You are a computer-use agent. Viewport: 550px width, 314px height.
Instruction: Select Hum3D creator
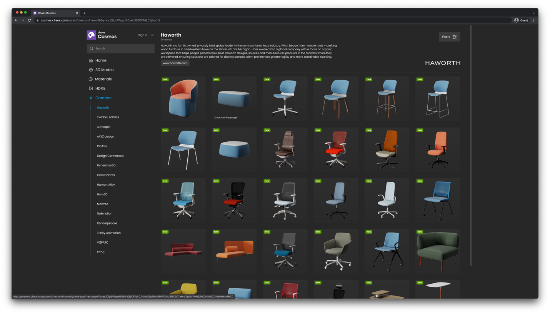(102, 194)
